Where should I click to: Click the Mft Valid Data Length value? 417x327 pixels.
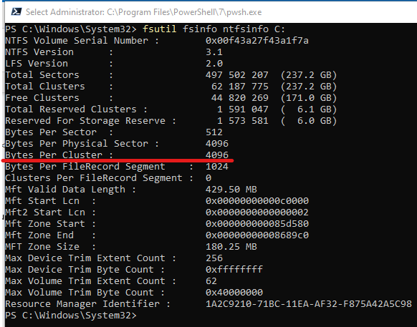pos(231,189)
